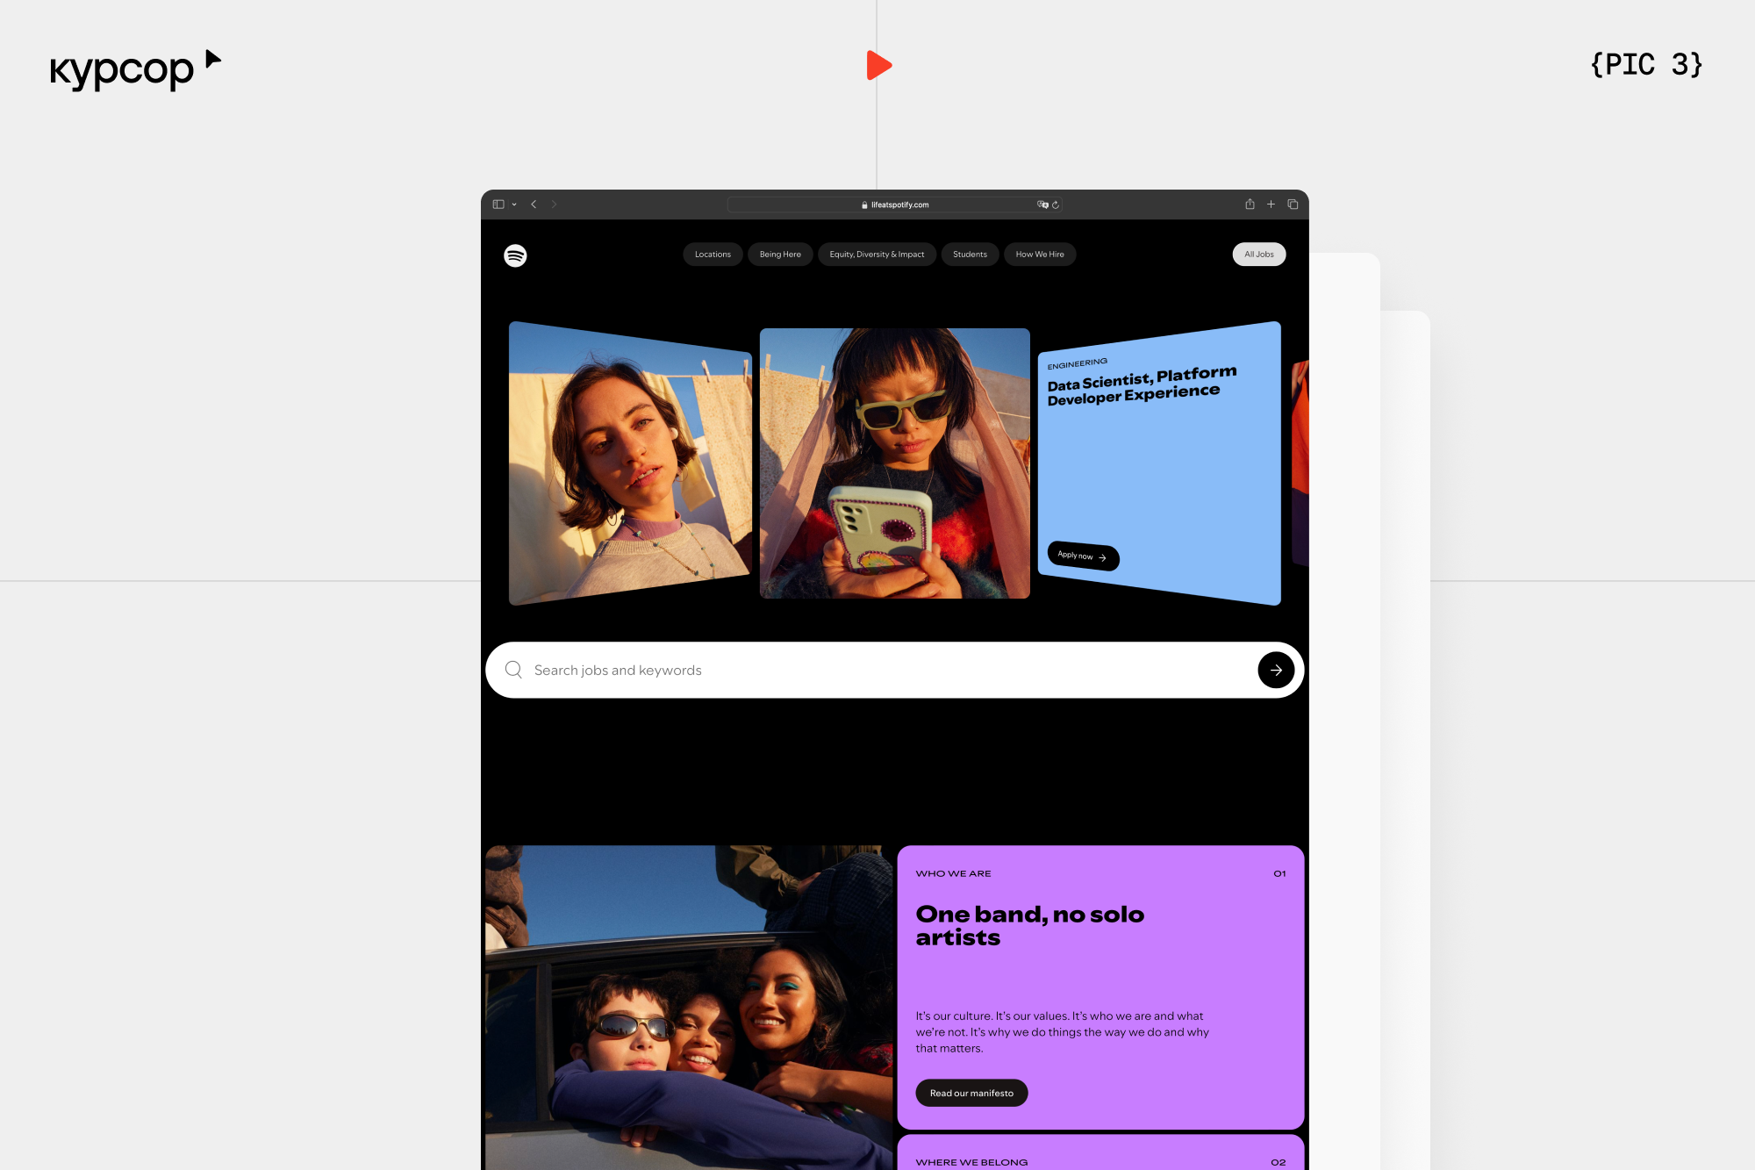The image size is (1755, 1170).
Task: Go to the Students section
Action: coord(970,255)
